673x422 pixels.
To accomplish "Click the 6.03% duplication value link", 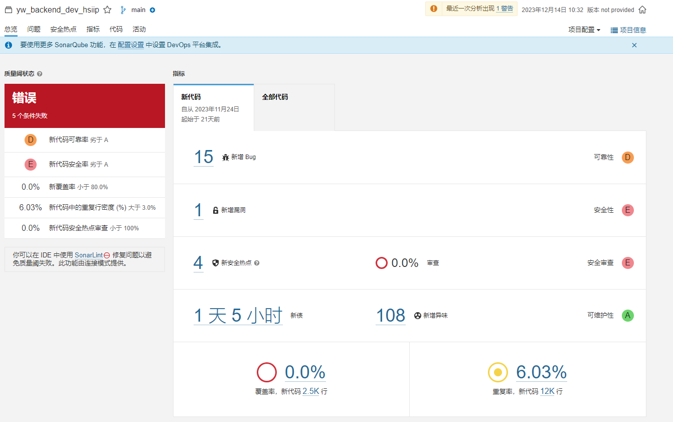I will click(542, 372).
